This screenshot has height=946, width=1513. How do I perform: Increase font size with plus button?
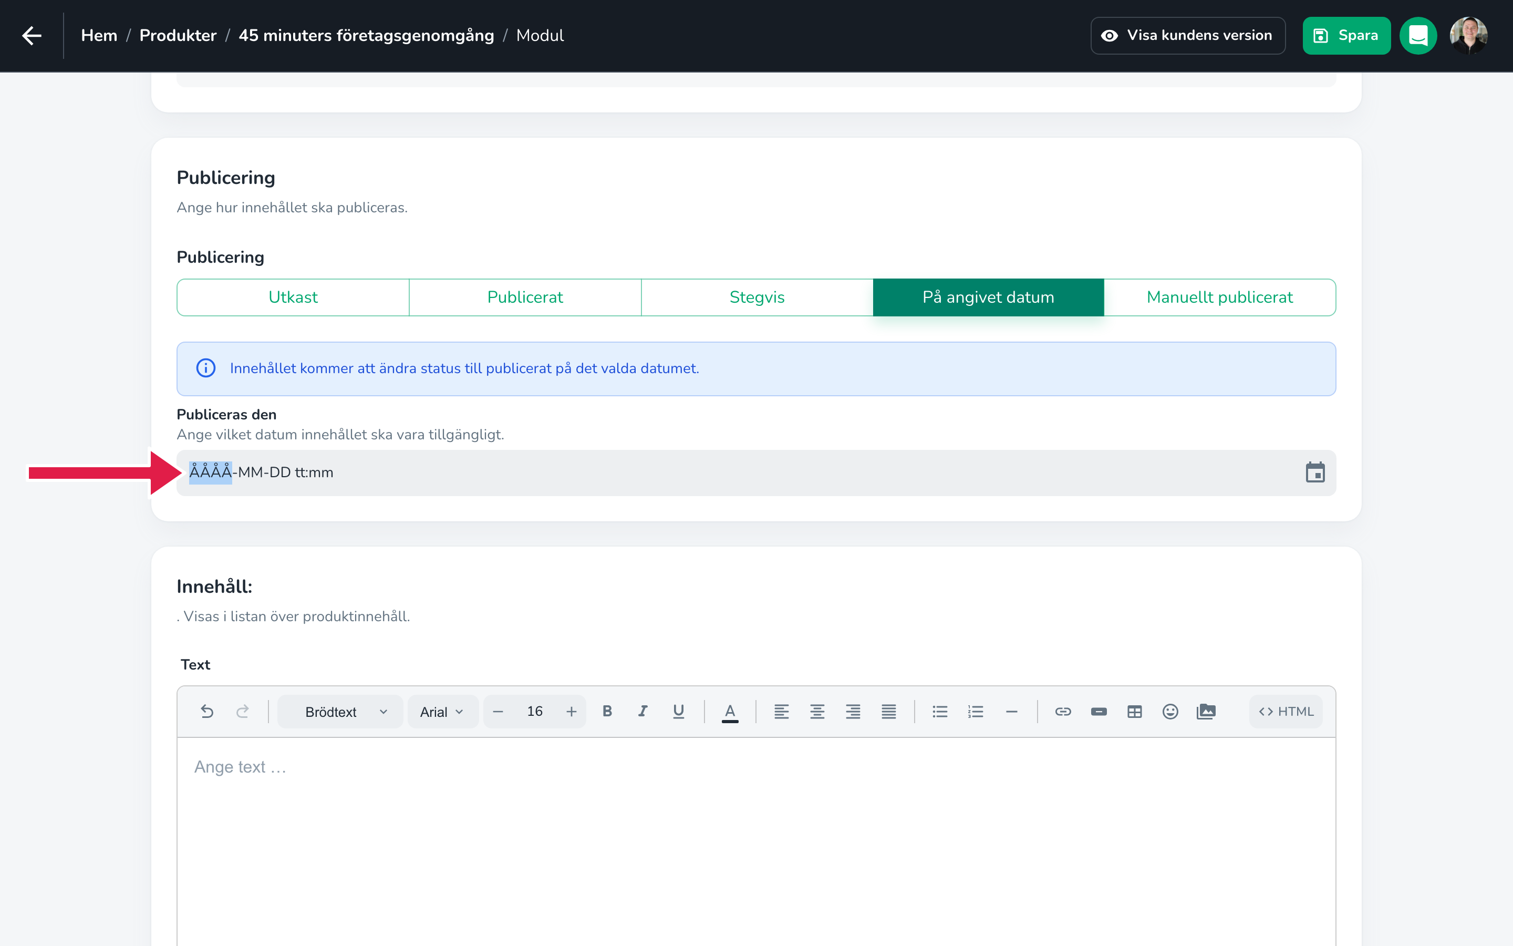pos(572,712)
